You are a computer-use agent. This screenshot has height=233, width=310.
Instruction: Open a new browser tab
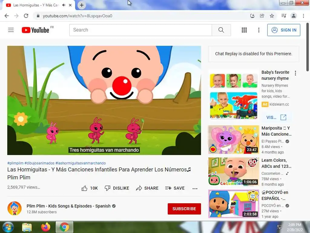click(x=82, y=5)
